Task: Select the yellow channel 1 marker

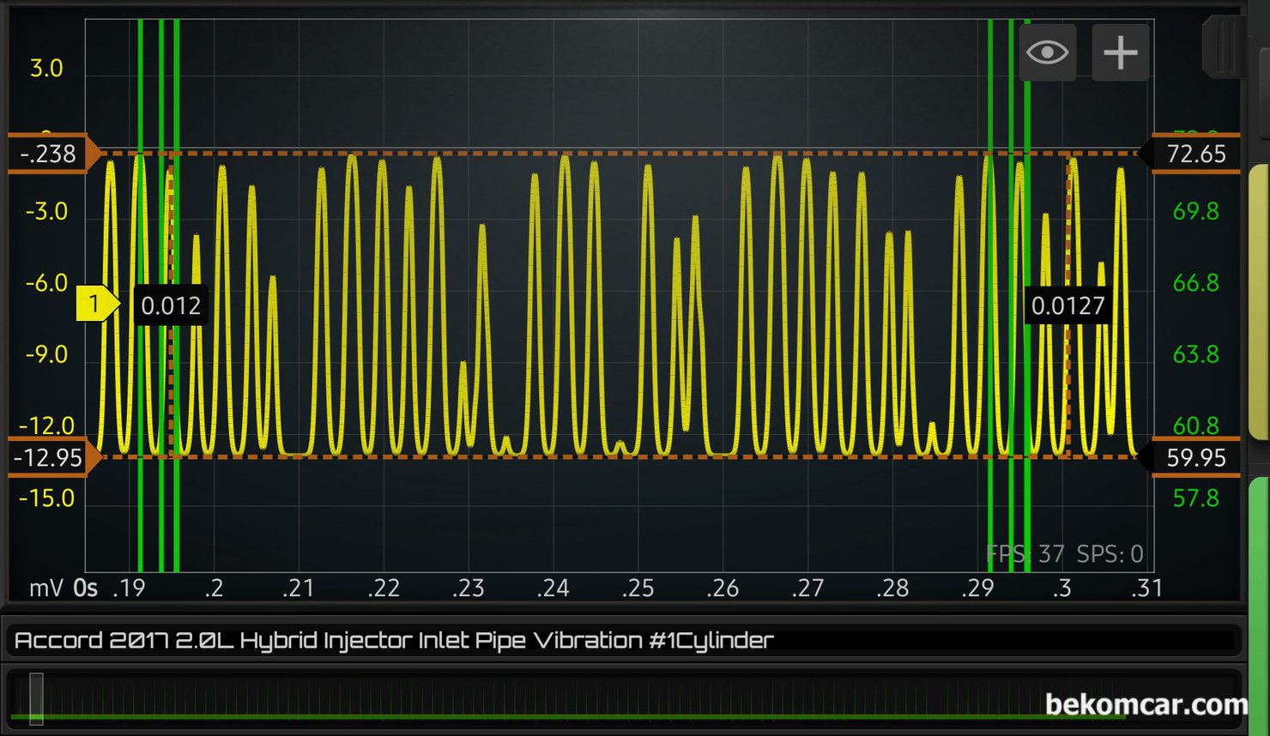Action: [95, 304]
